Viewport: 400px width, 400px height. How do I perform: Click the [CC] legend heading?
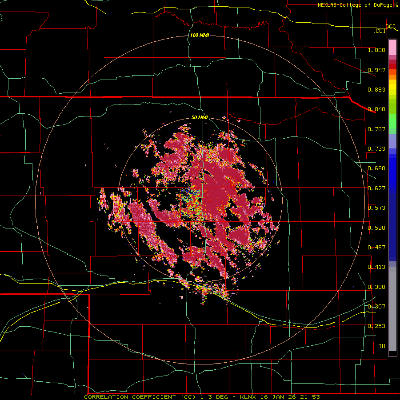tap(380, 31)
